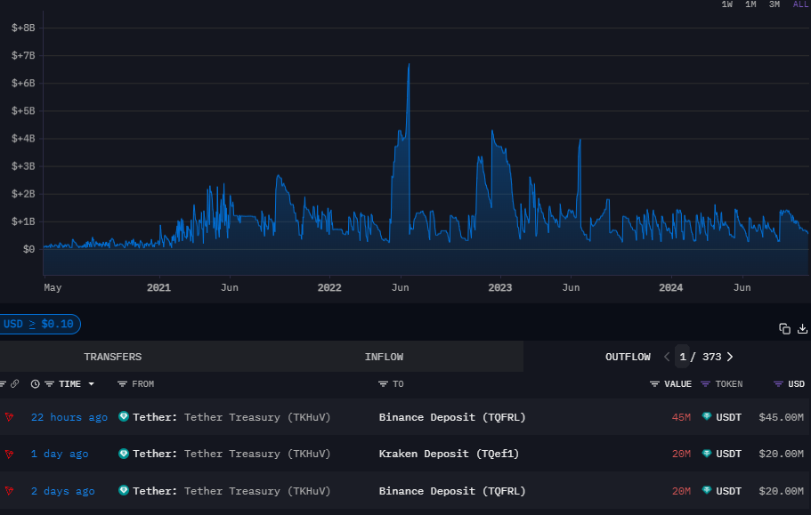Open the TIME sort dropdown arrow
The height and width of the screenshot is (515, 811).
click(x=92, y=383)
